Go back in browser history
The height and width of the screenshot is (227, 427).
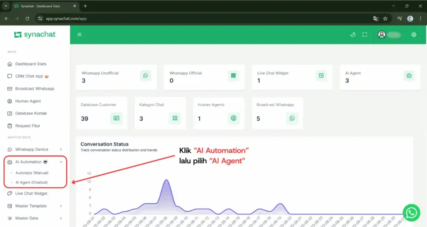pos(7,18)
